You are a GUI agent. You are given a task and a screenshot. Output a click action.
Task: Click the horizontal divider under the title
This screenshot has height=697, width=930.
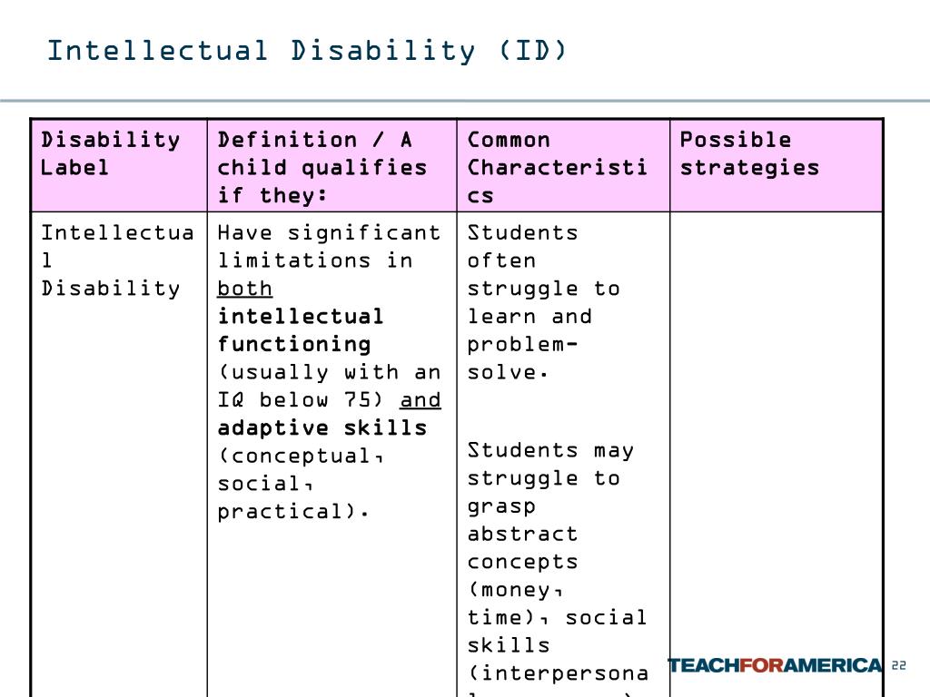click(x=465, y=101)
